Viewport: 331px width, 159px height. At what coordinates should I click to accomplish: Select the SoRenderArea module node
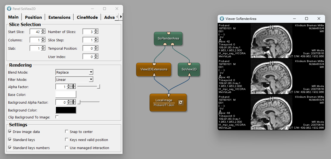[x=168, y=38]
